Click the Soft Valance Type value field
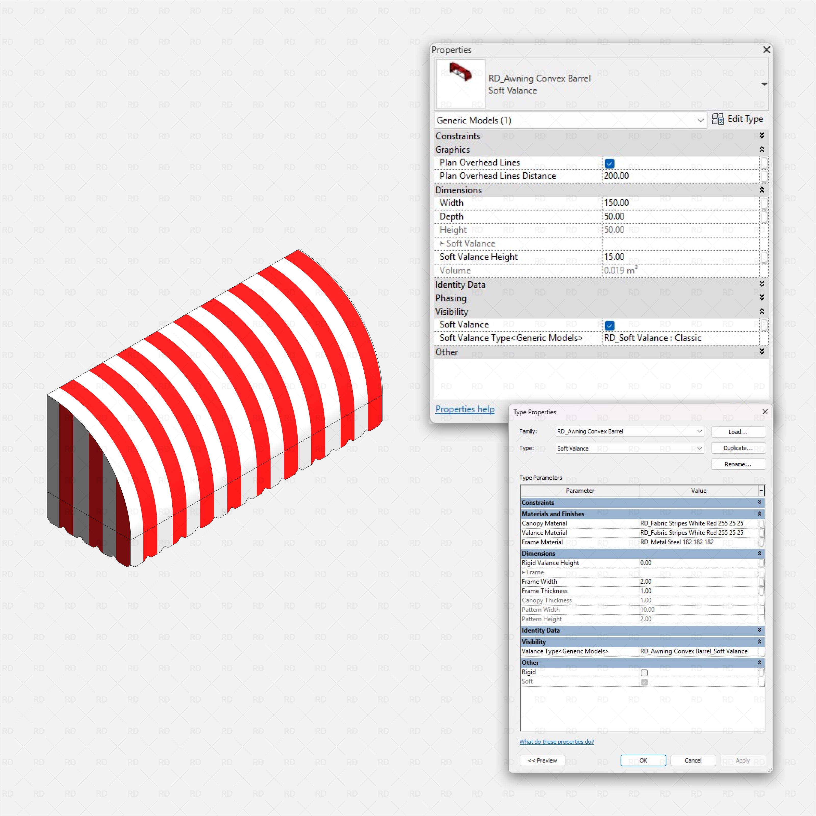The height and width of the screenshot is (816, 816). click(x=680, y=338)
